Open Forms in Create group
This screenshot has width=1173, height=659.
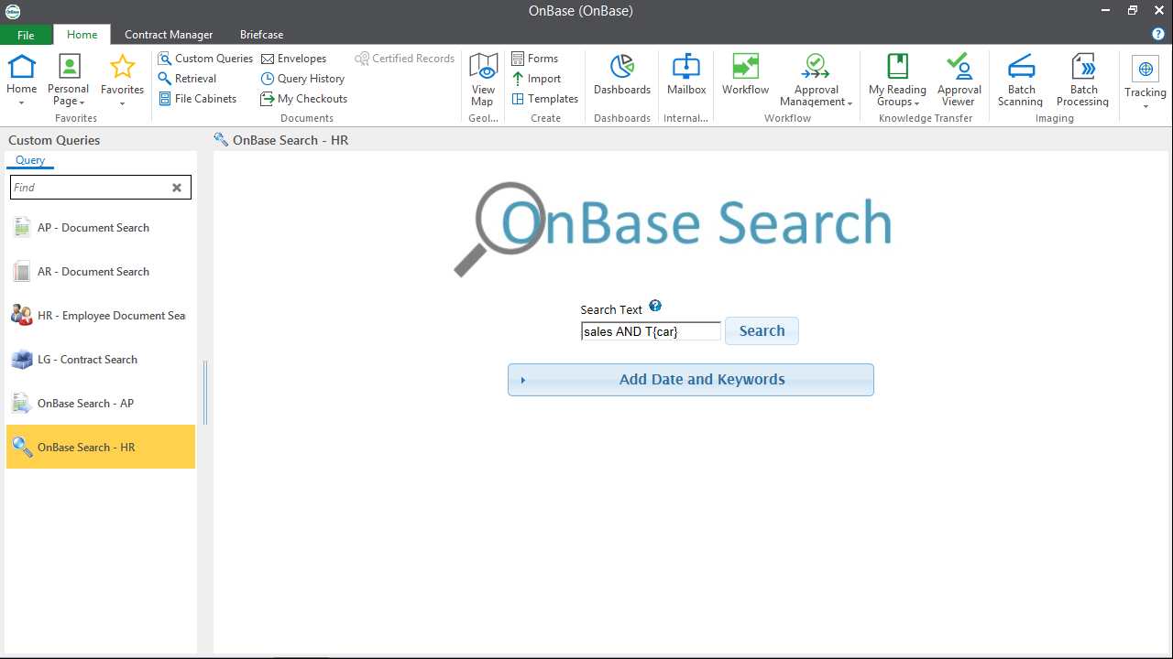pos(535,59)
